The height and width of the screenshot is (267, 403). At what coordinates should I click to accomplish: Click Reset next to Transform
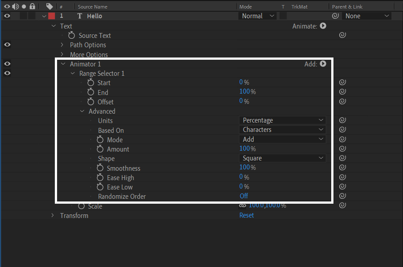pos(247,215)
